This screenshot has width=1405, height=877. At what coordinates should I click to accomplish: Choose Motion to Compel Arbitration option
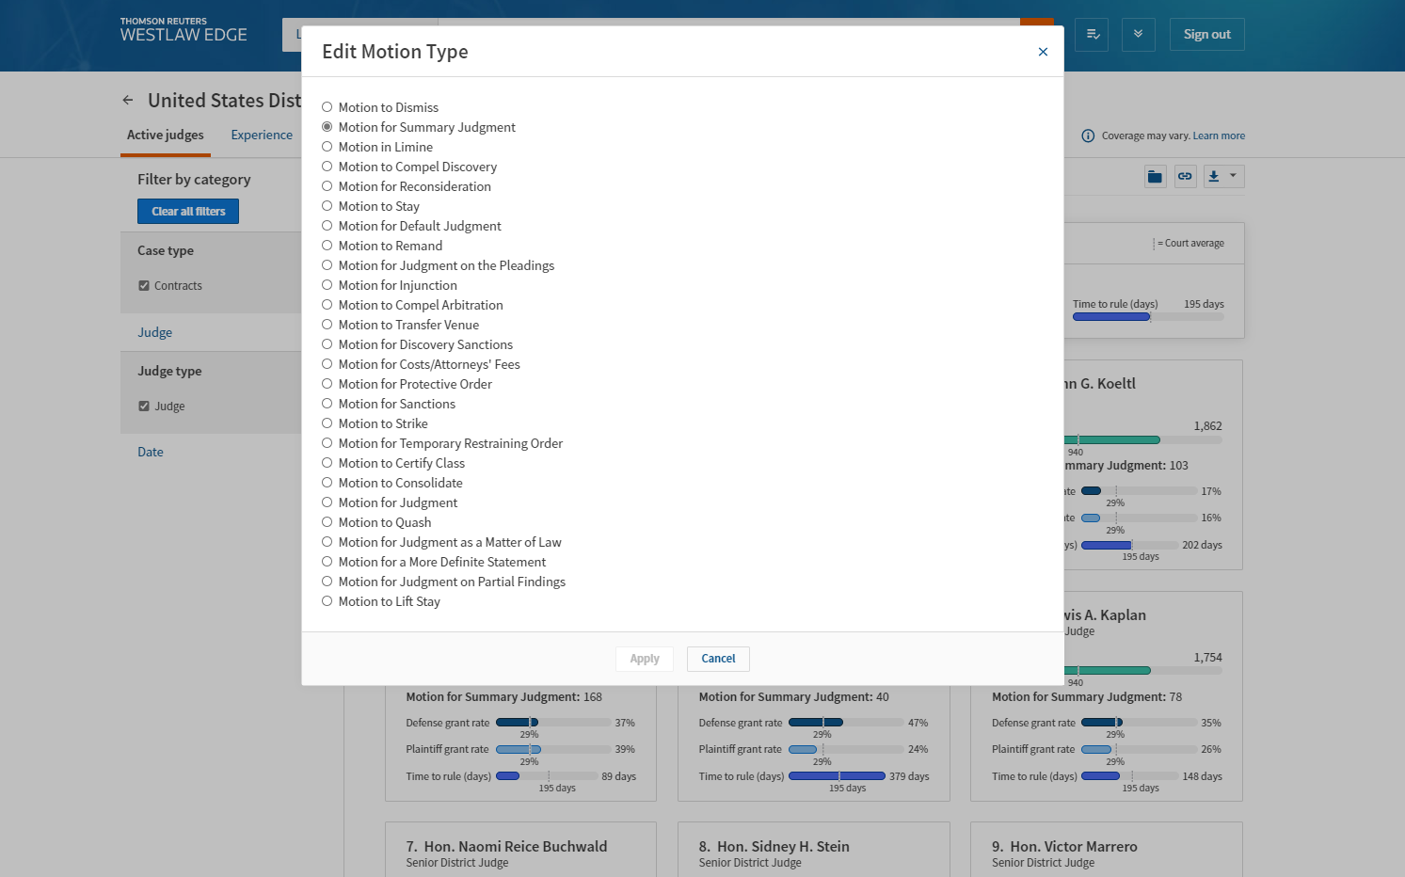[327, 305]
